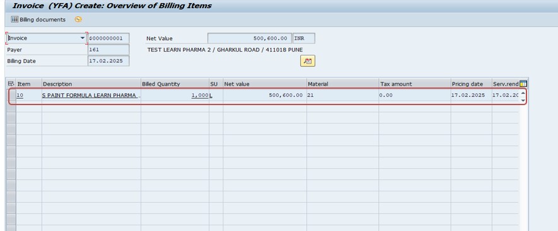Click the Net Value field showing 500,600.00

coord(250,38)
